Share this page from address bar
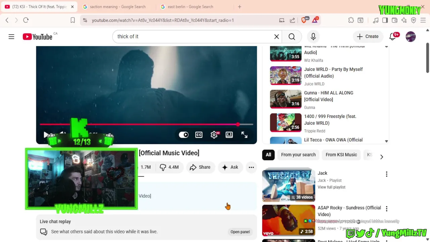Image resolution: width=430 pixels, height=242 pixels. point(293,20)
